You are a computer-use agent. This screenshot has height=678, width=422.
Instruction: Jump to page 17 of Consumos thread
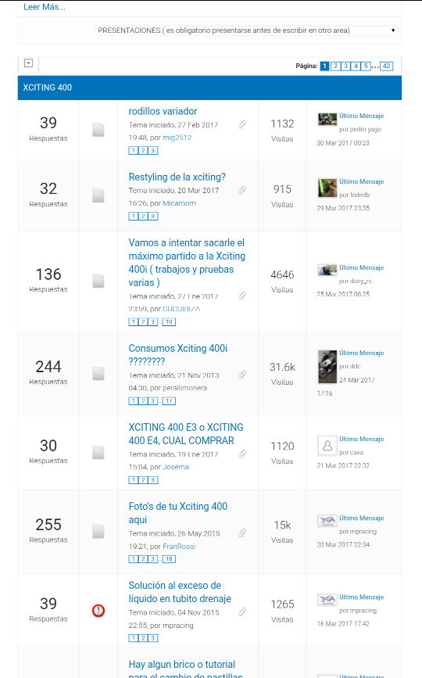[x=169, y=401]
